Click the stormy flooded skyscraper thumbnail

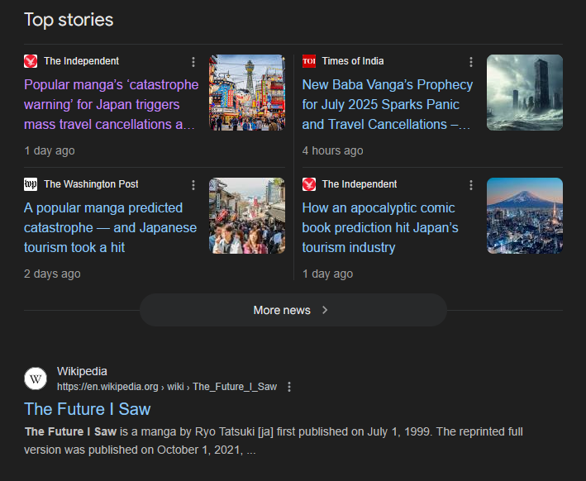coord(525,93)
